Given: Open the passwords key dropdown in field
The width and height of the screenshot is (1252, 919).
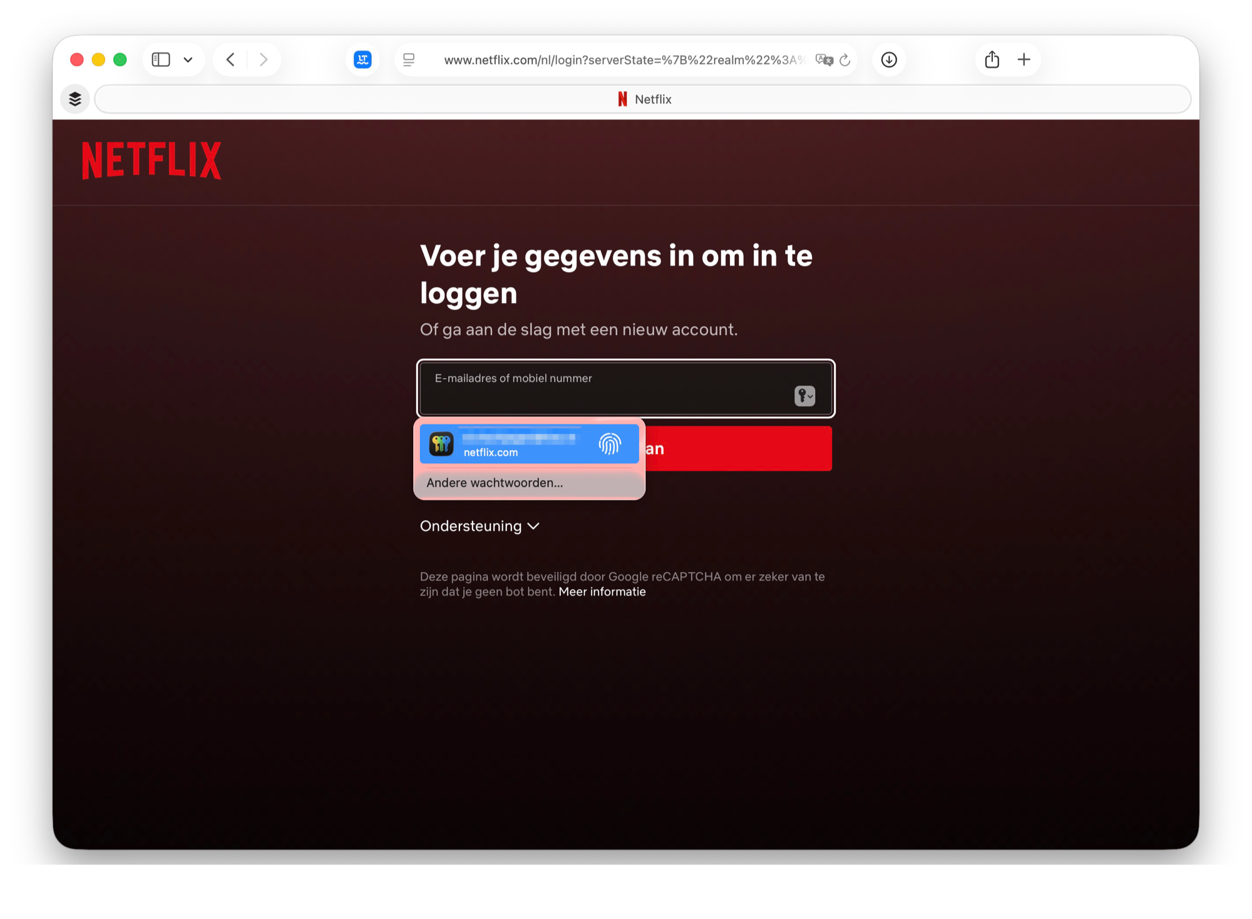Looking at the screenshot, I should (804, 396).
